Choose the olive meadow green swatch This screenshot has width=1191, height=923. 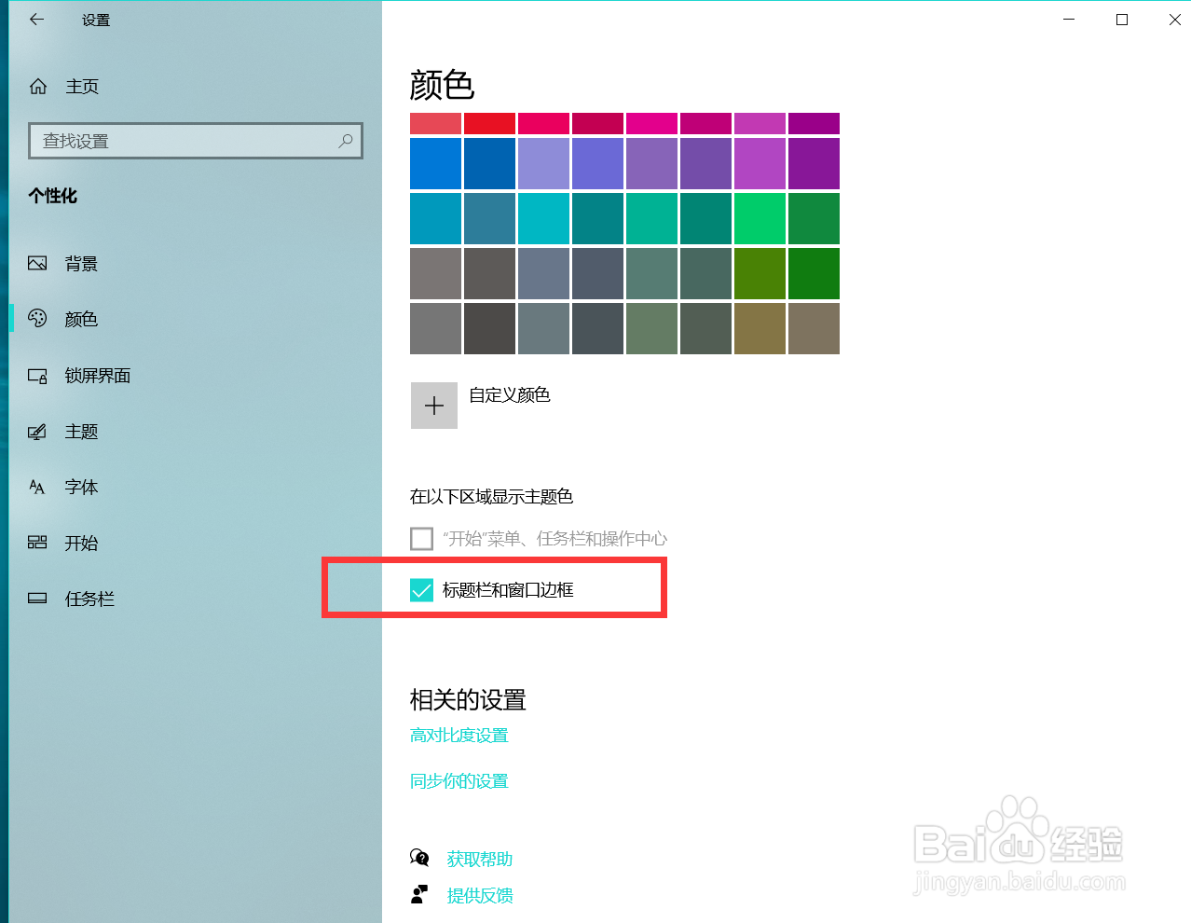click(760, 273)
